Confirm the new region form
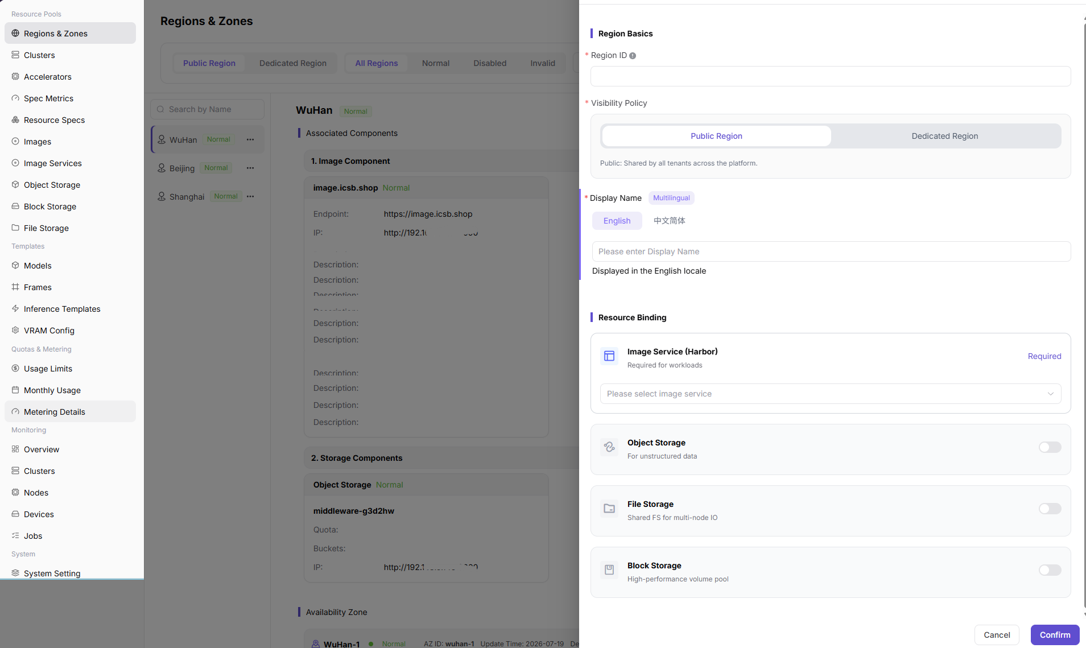The image size is (1086, 648). pyautogui.click(x=1055, y=635)
